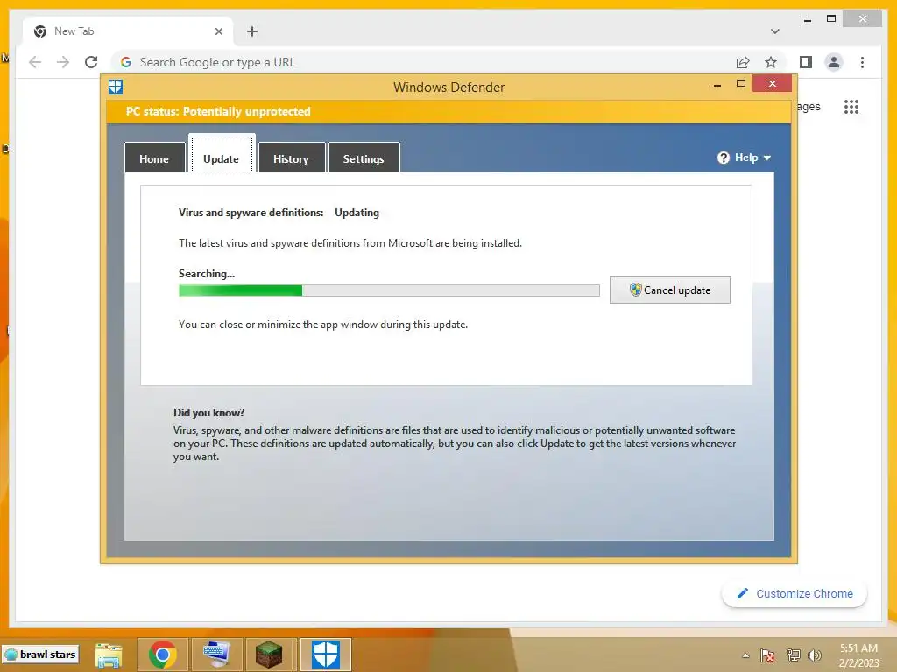This screenshot has height=672, width=897.
Task: Click the volume speaker tray icon
Action: [816, 655]
